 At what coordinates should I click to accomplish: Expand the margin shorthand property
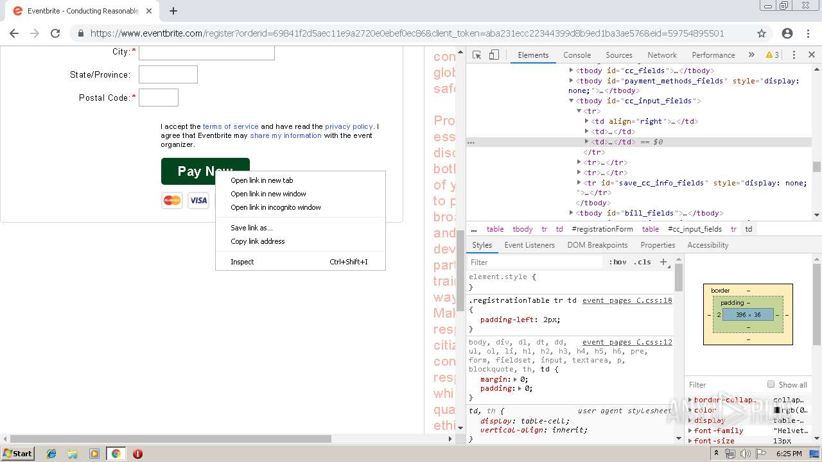tap(515, 379)
